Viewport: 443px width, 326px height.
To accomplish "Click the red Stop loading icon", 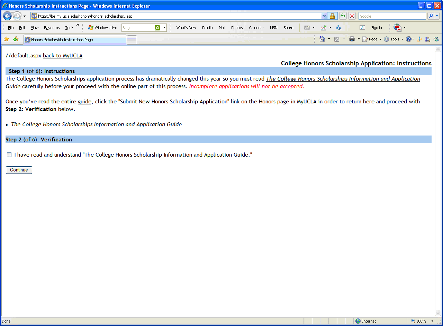I will 352,16.
